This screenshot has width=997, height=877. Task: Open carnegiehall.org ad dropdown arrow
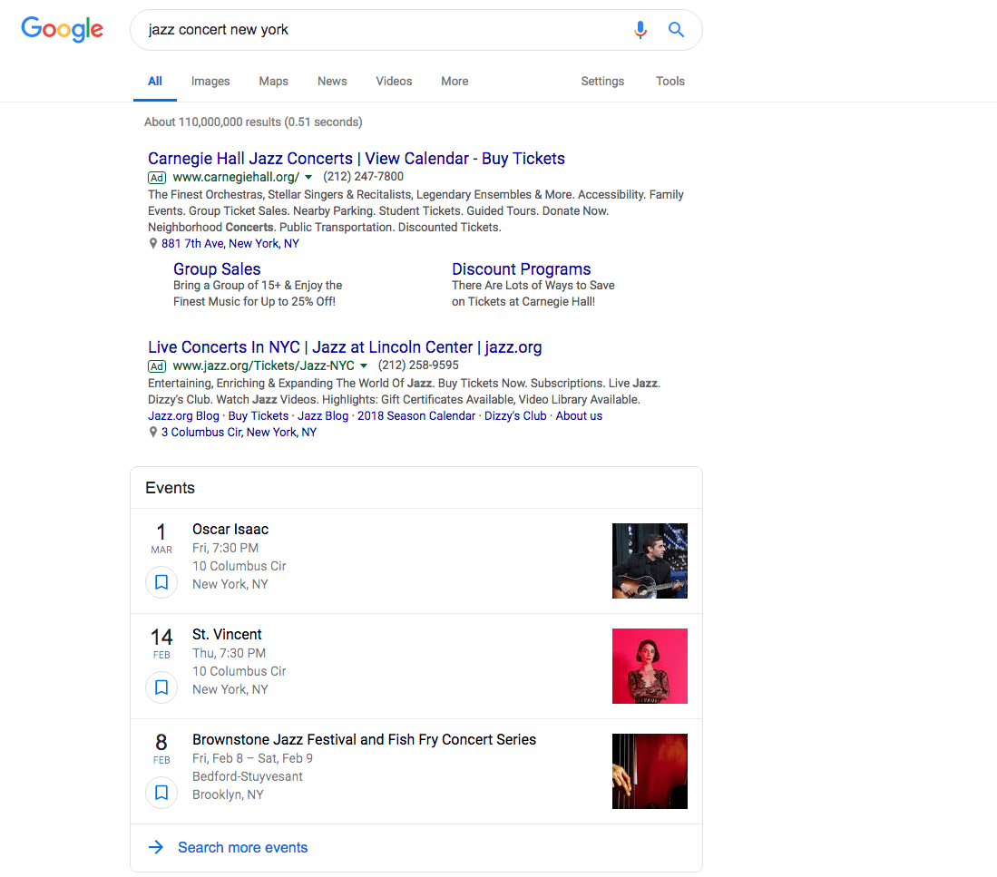pos(308,178)
